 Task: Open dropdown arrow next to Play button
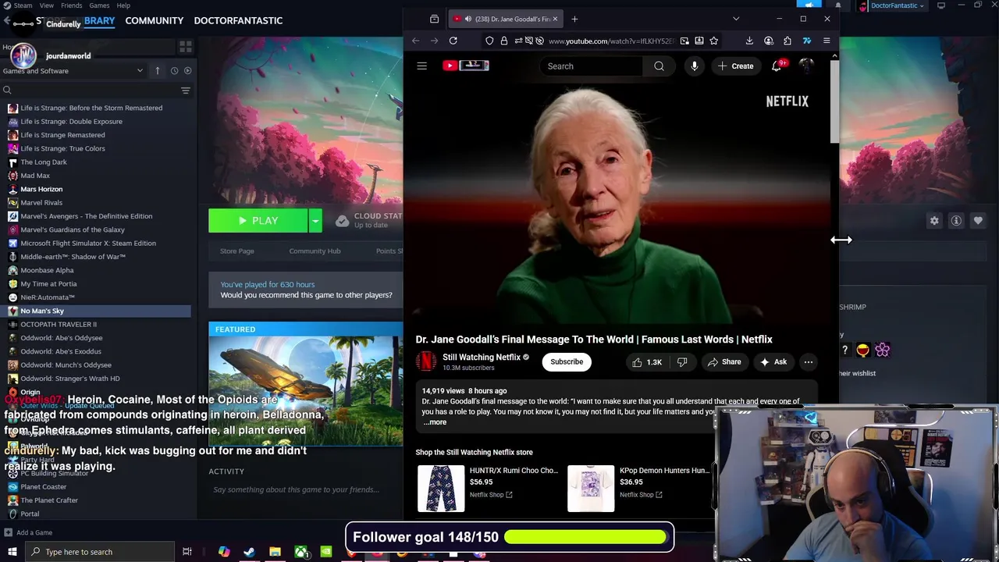tap(315, 221)
